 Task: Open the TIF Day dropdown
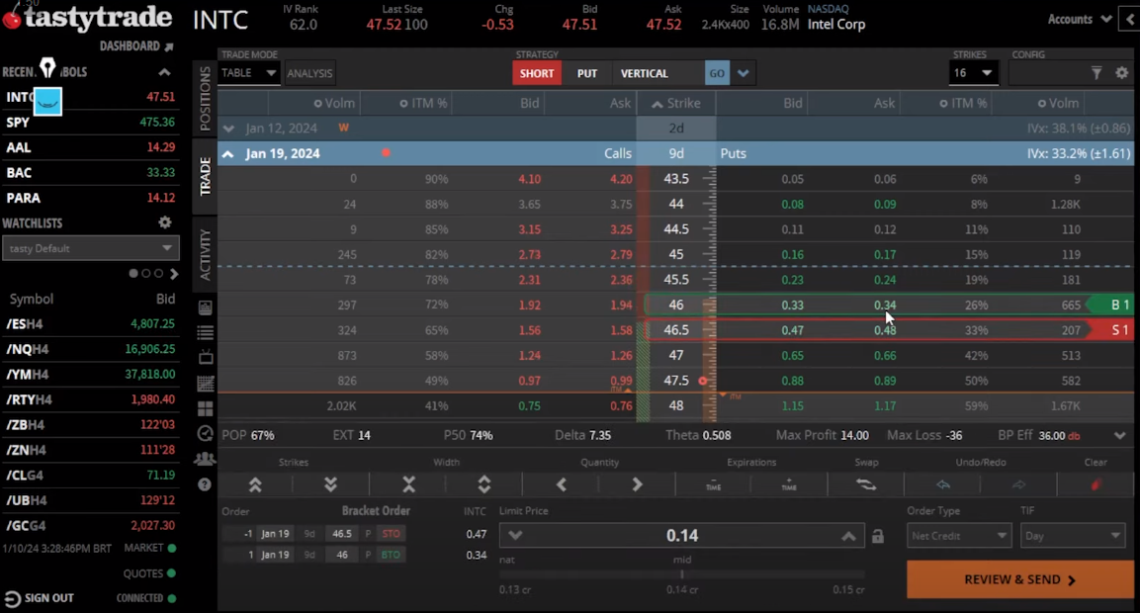tap(1072, 536)
